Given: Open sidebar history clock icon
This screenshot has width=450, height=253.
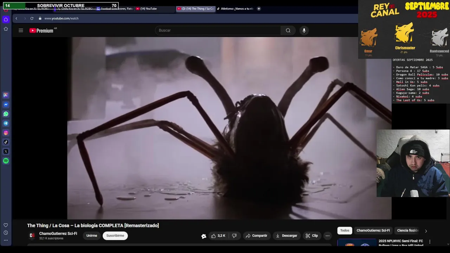Looking at the screenshot, I should point(6,233).
